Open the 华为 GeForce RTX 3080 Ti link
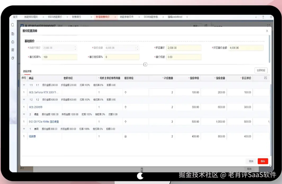Viewport: 282px width, 184px height. coord(44,92)
